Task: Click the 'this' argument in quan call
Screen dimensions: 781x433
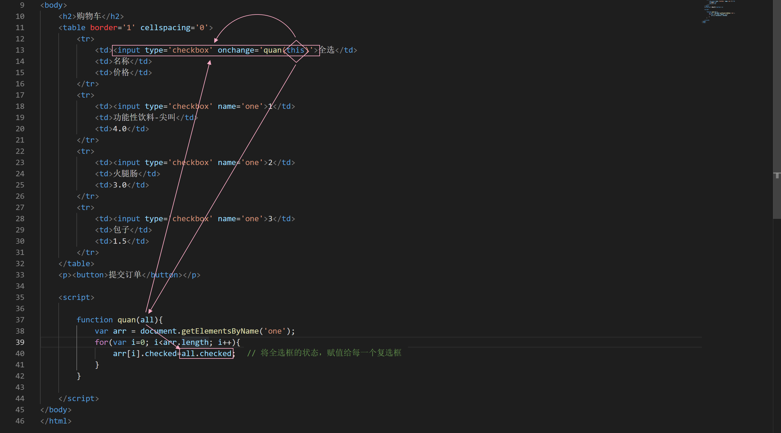Action: (x=295, y=50)
